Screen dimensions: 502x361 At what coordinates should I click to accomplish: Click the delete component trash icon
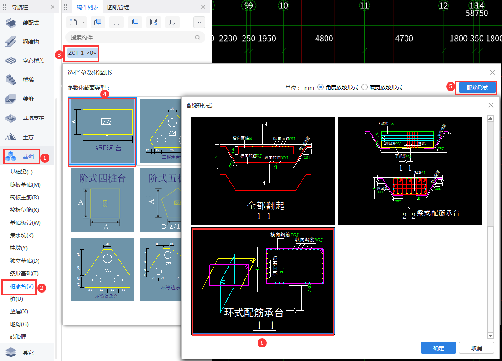117,22
